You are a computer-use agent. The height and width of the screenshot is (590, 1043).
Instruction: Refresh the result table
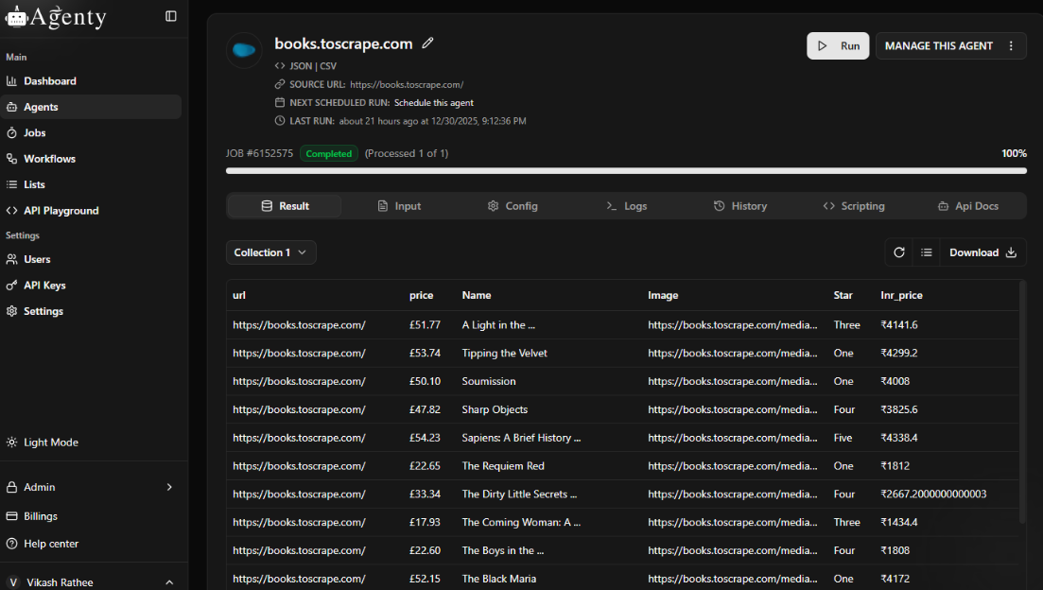point(898,252)
